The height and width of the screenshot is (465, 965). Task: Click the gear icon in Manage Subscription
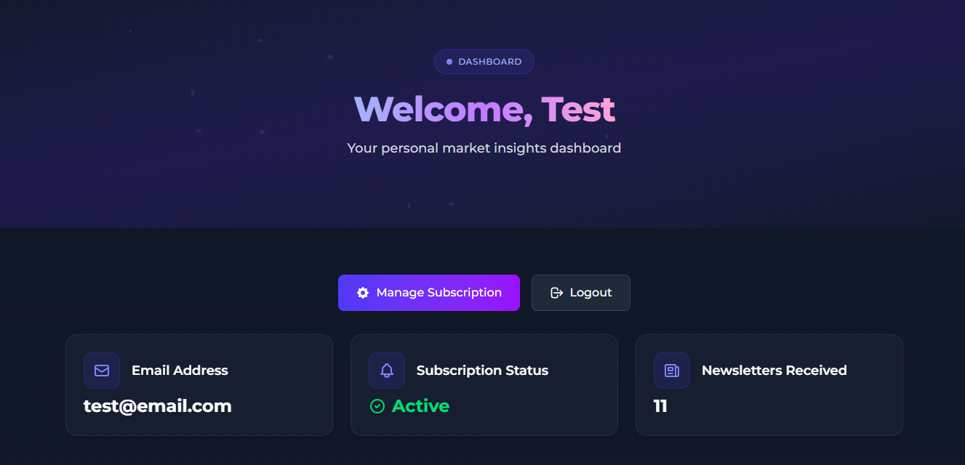(x=363, y=293)
